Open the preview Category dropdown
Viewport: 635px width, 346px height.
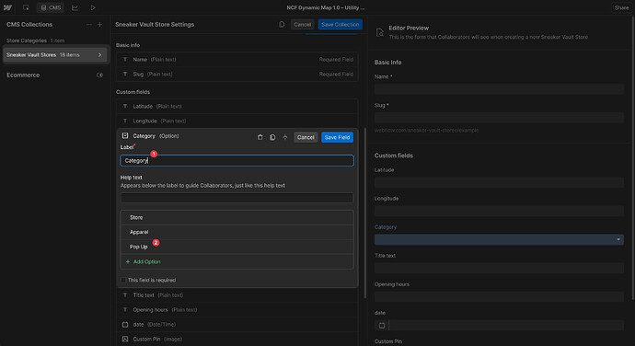[499, 240]
